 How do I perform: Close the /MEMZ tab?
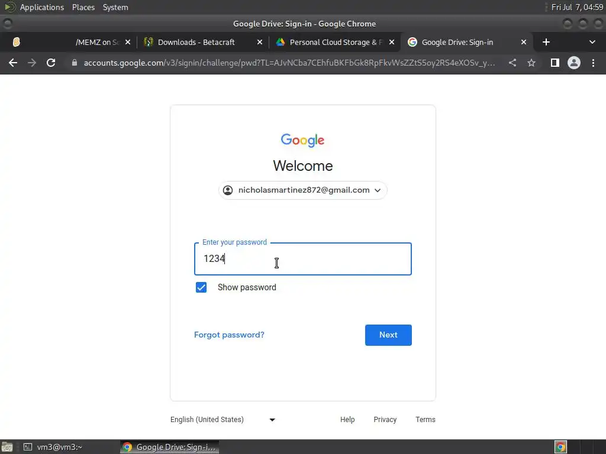128,42
